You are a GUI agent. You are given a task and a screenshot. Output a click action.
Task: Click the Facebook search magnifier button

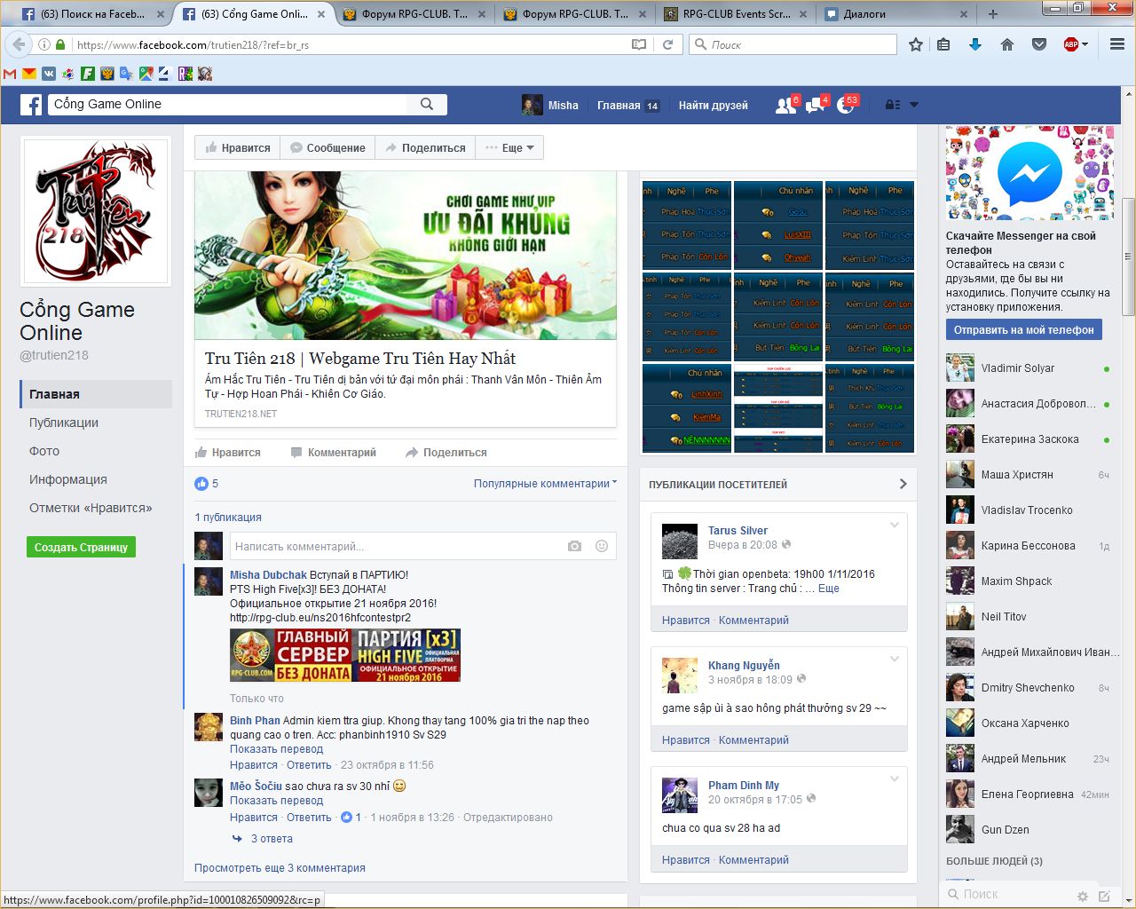[x=427, y=104]
